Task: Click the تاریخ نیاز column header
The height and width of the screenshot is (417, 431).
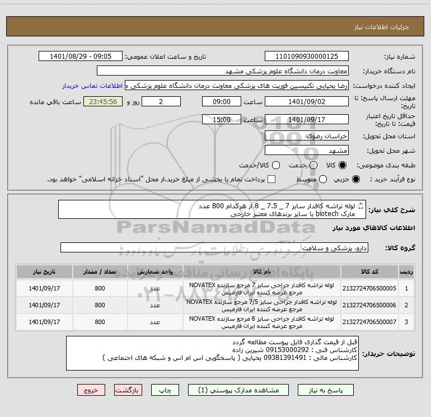Action: coord(44,271)
